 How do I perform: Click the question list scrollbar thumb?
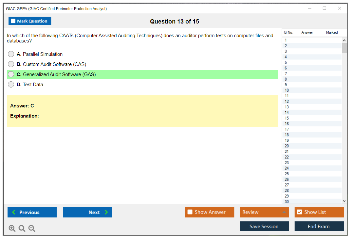point(344,47)
